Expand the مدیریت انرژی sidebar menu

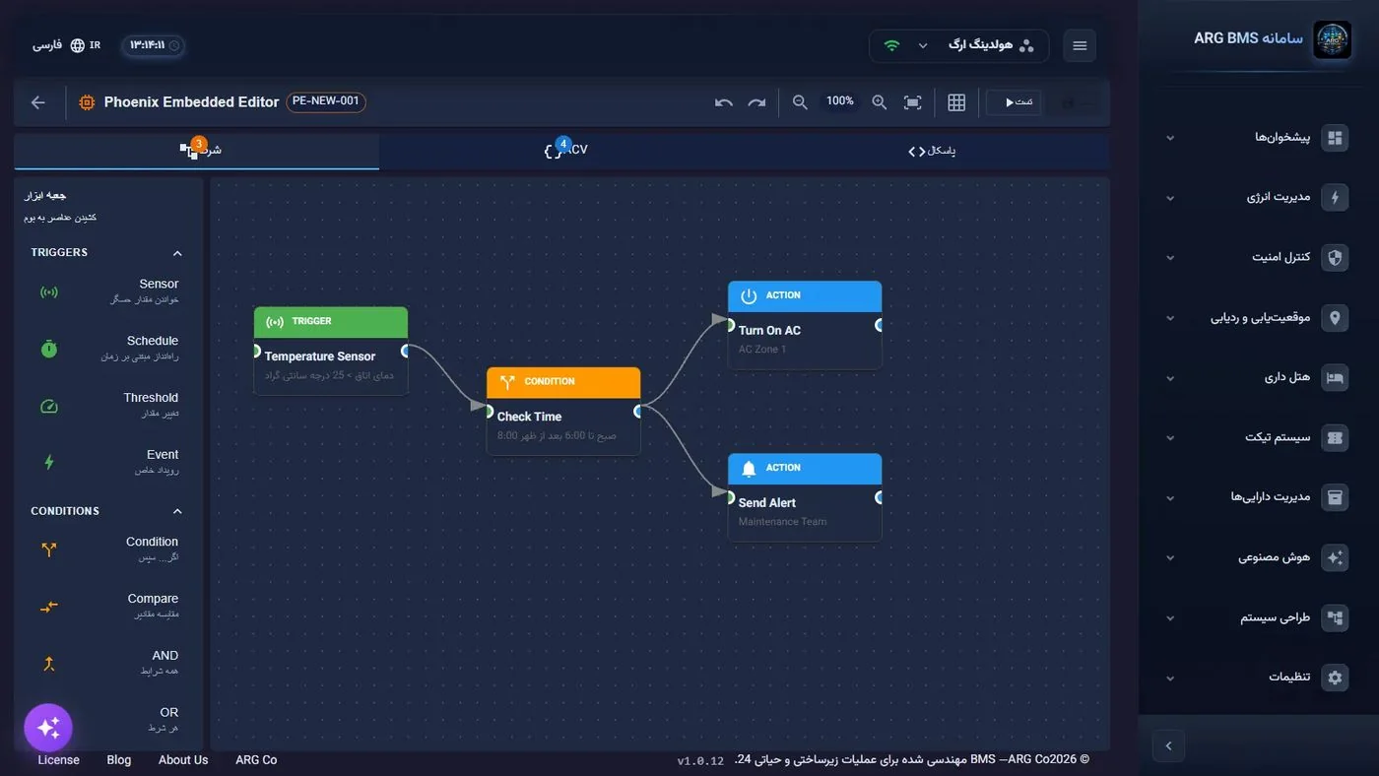point(1259,198)
